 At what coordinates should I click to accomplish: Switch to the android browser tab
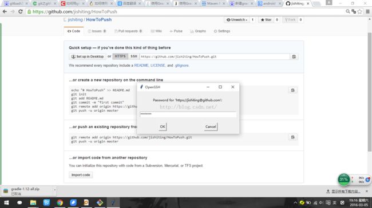tap(270, 3)
